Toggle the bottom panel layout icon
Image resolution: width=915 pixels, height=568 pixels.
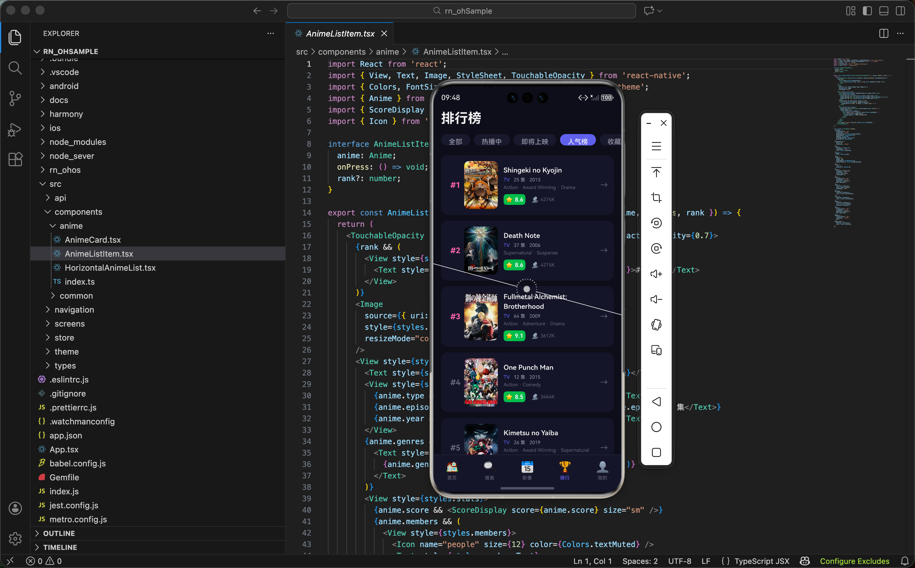[x=884, y=11]
